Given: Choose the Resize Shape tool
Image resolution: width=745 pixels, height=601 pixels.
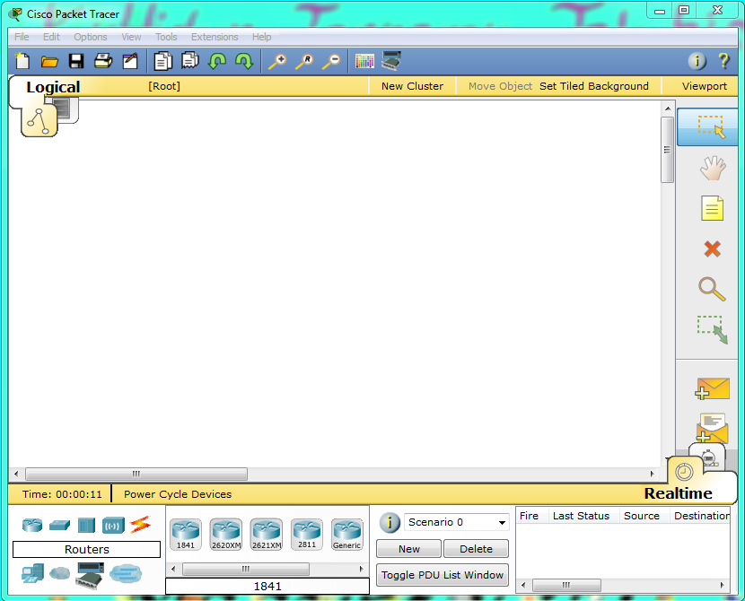Looking at the screenshot, I should [x=712, y=329].
